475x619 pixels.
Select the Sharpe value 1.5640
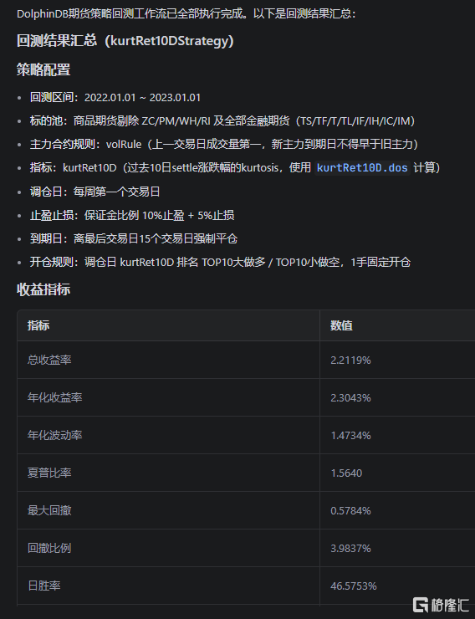coord(346,473)
